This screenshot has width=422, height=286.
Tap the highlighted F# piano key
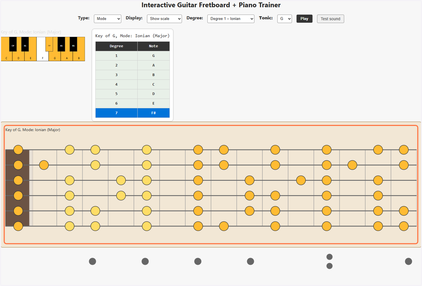click(49, 44)
